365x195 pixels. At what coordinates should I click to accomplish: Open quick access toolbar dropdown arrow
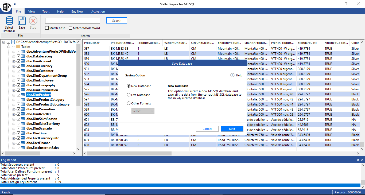[x=15, y=4]
